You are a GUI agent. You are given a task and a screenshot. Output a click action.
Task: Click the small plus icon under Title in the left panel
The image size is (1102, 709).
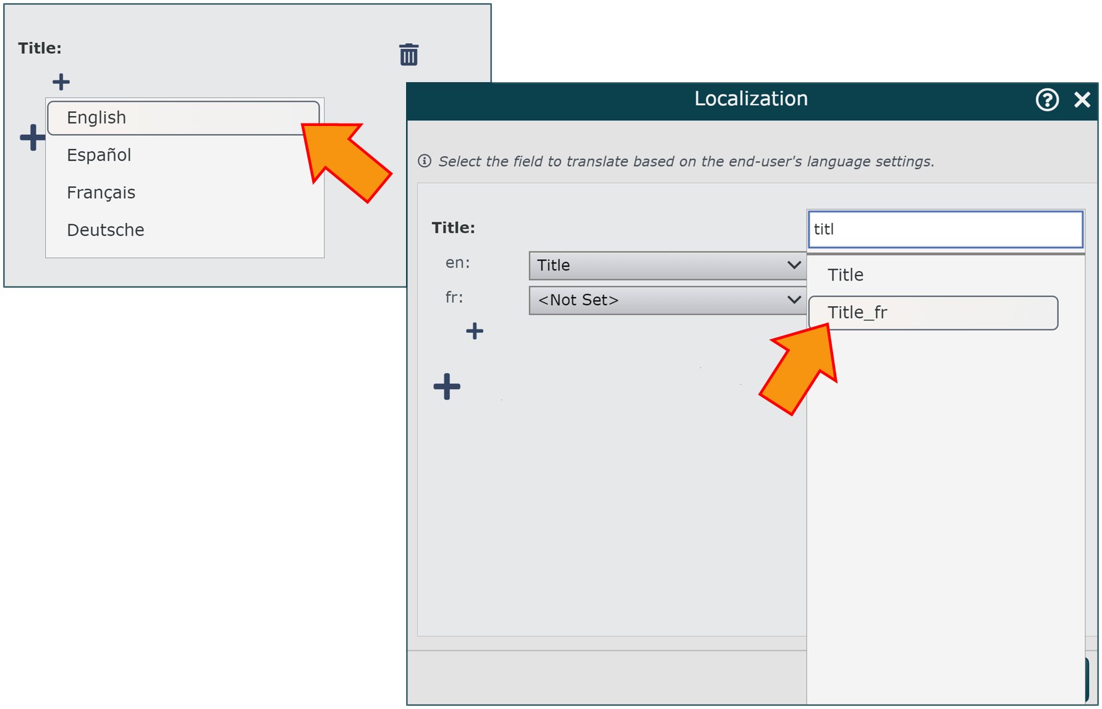pyautogui.click(x=61, y=82)
